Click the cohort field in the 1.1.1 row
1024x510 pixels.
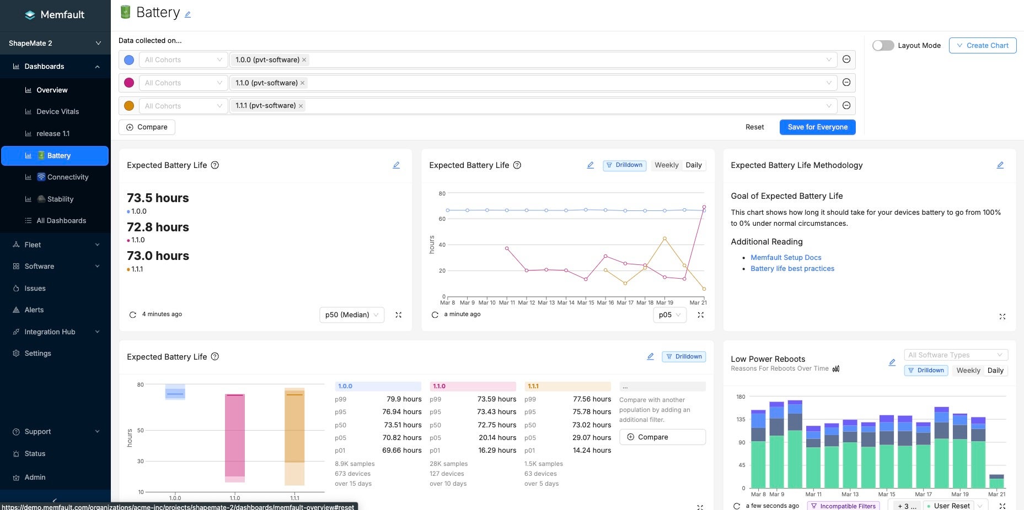tap(183, 106)
